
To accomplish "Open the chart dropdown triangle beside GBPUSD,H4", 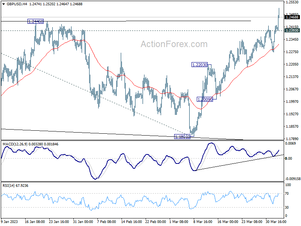I will click(4, 4).
